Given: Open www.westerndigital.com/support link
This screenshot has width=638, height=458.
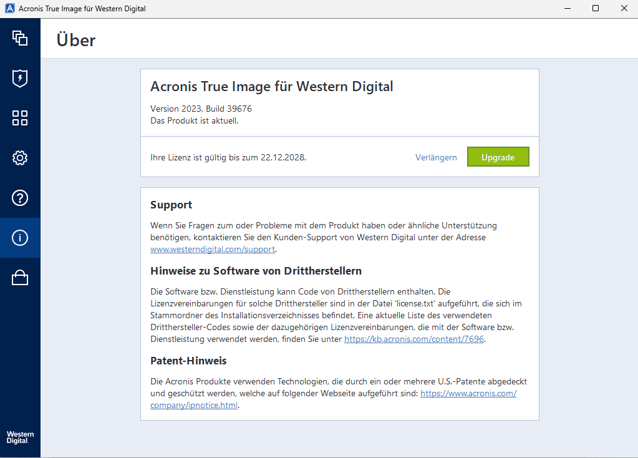Looking at the screenshot, I should tap(213, 249).
